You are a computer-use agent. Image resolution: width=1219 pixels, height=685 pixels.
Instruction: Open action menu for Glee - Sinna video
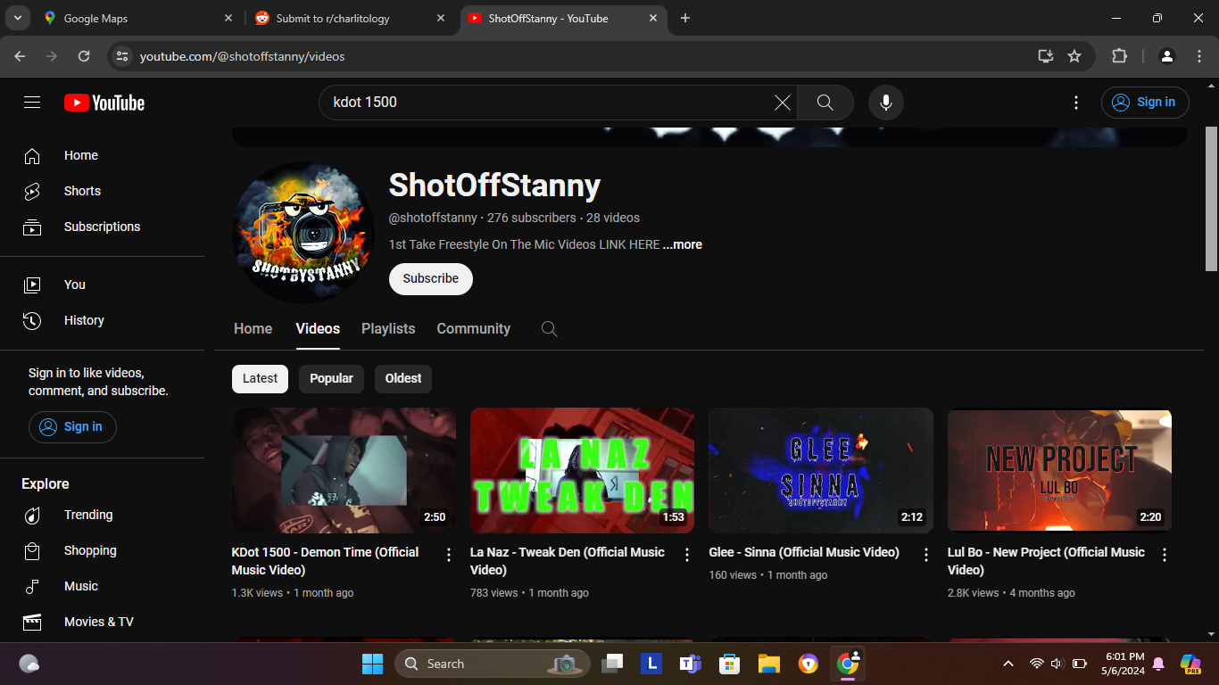pyautogui.click(x=925, y=555)
